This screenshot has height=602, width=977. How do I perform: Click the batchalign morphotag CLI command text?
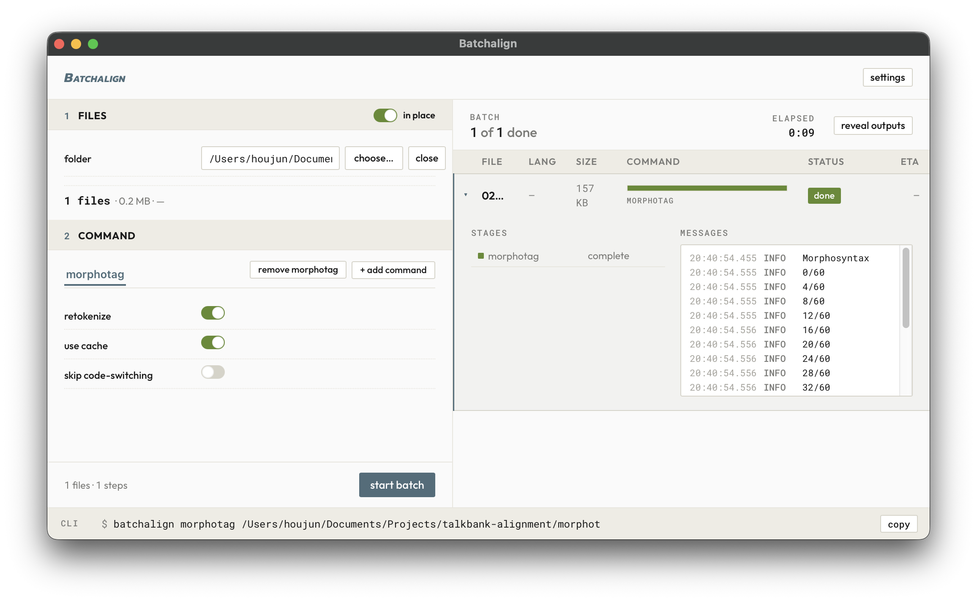click(x=357, y=524)
